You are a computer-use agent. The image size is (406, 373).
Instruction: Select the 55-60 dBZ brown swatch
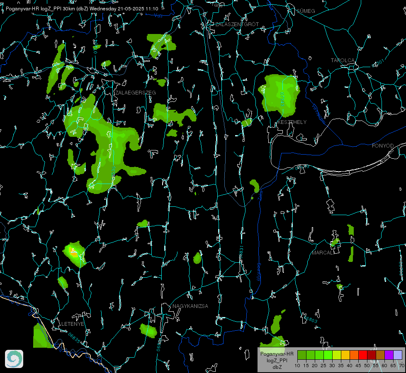(380, 355)
